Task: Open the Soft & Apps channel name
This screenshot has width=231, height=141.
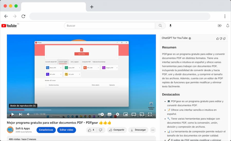Action: click(x=23, y=128)
